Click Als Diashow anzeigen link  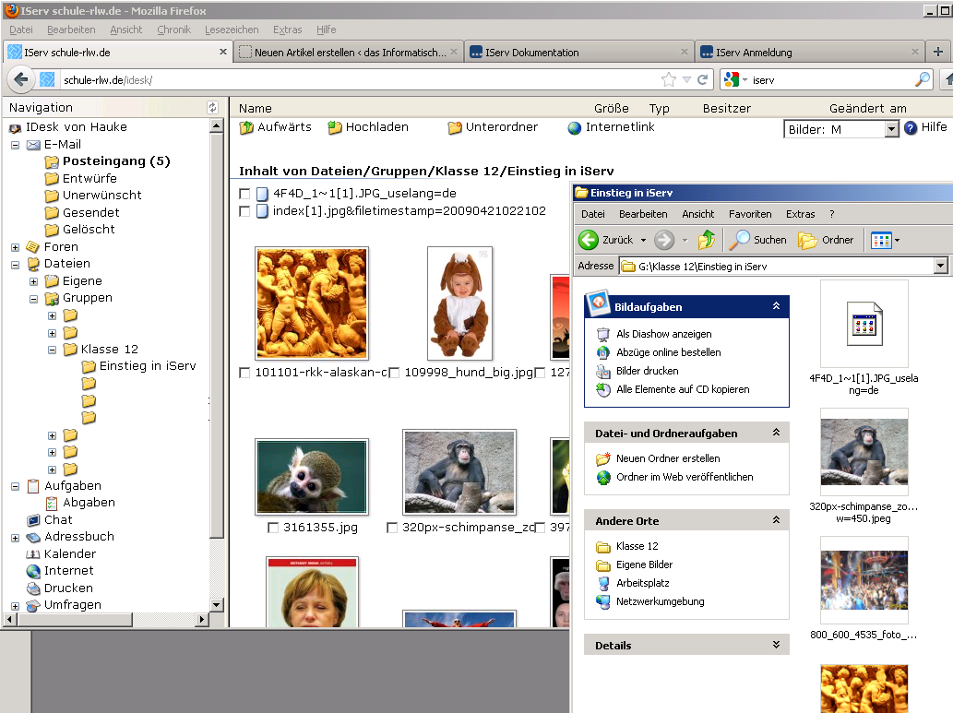tap(663, 334)
